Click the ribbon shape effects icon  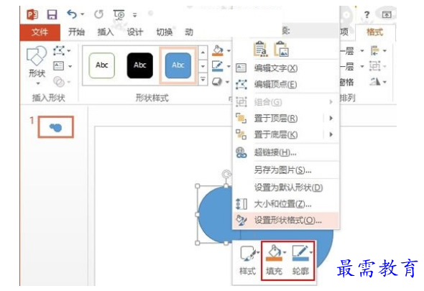[218, 81]
